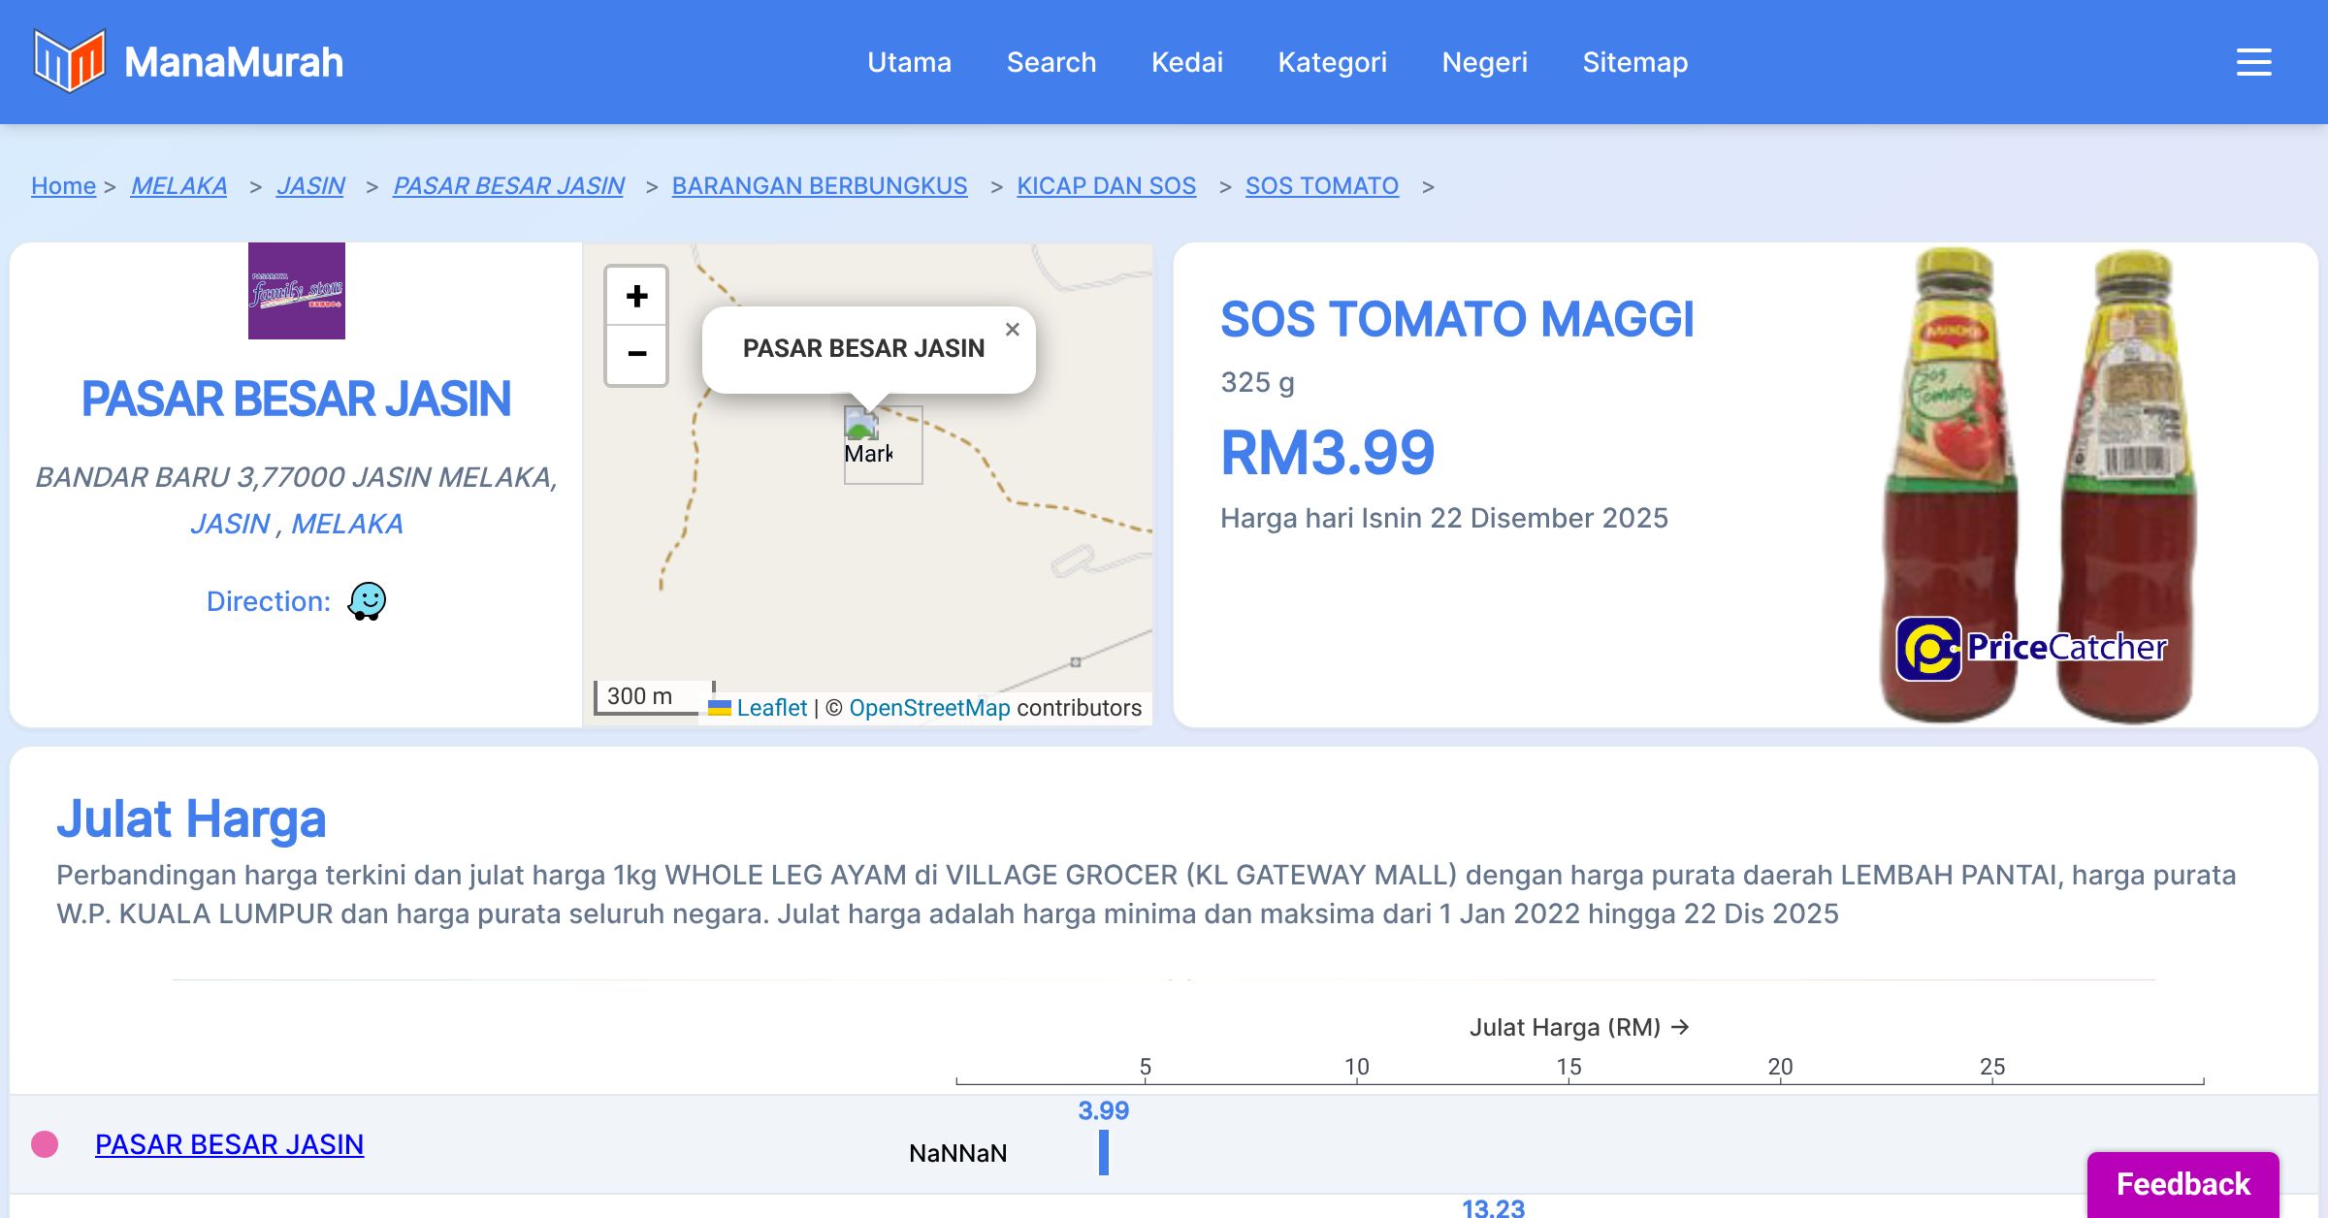Click PASAR BESAR JASIN link in price chart
2328x1218 pixels.
229,1144
